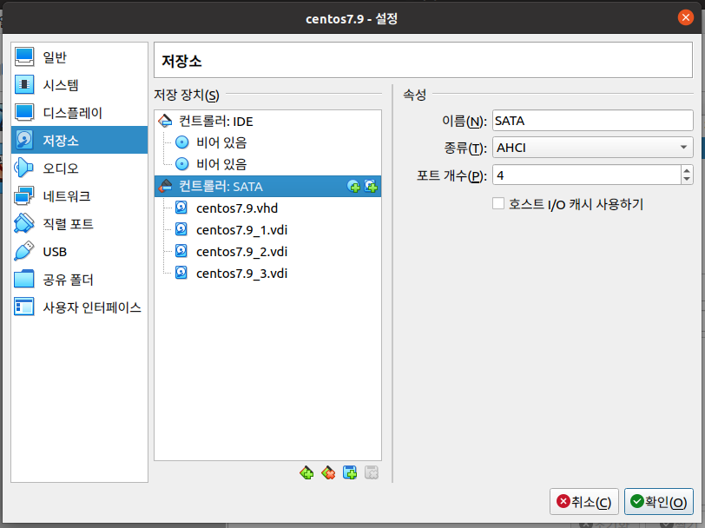Click the USB connector icon
Screen dimensions: 705x528
coord(23,251)
